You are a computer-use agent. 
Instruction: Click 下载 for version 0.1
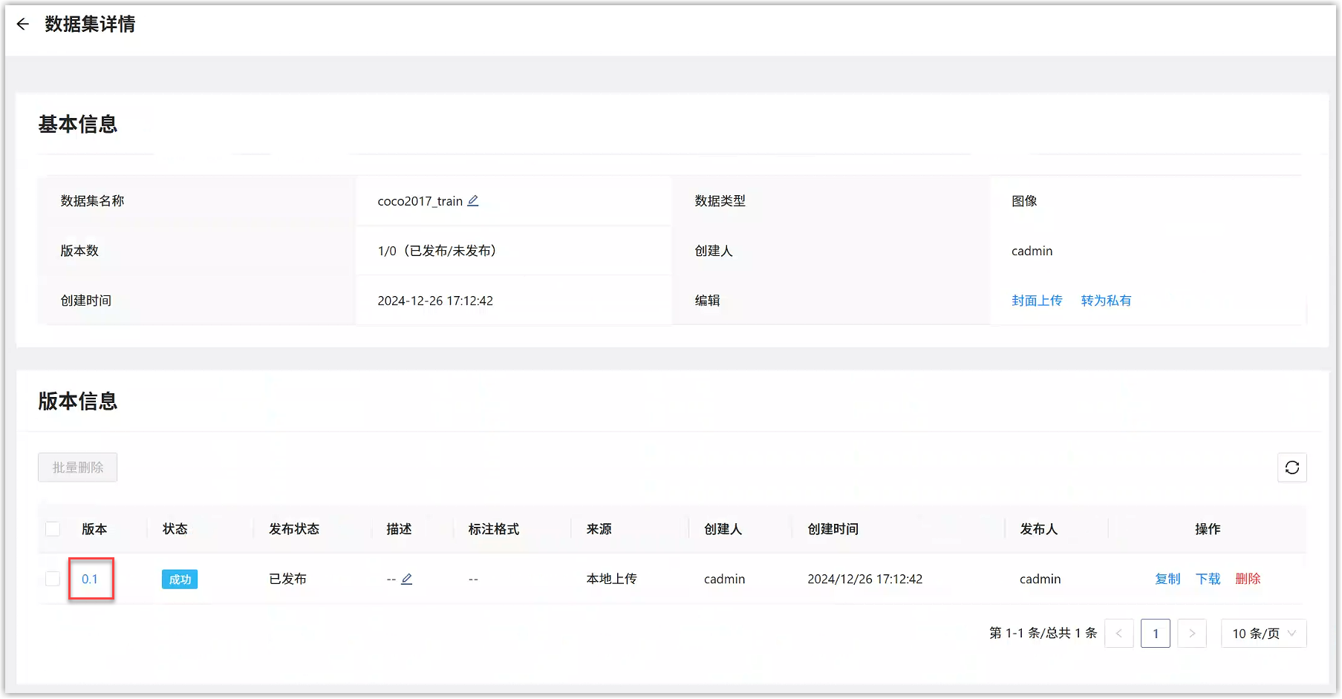(x=1208, y=579)
